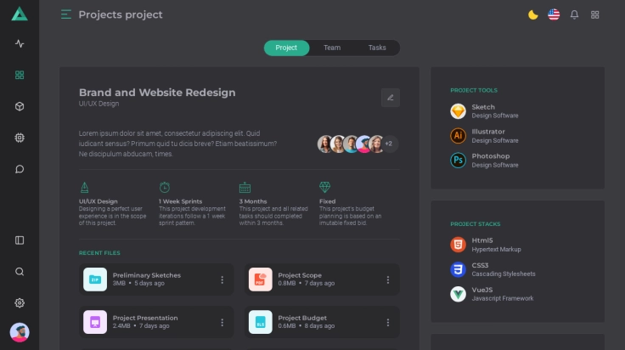Open options menu for Preliminary Sketches file
625x350 pixels.
point(222,279)
